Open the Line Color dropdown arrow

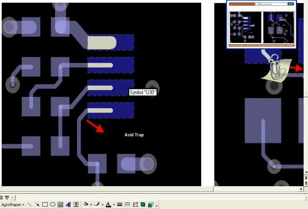[x=102, y=205]
